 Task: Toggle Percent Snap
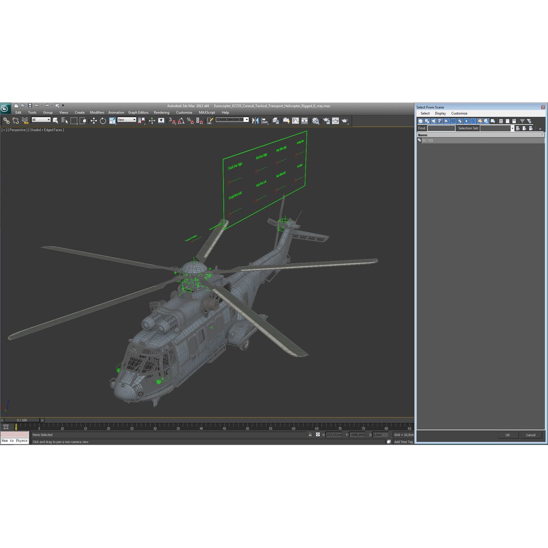(190, 121)
